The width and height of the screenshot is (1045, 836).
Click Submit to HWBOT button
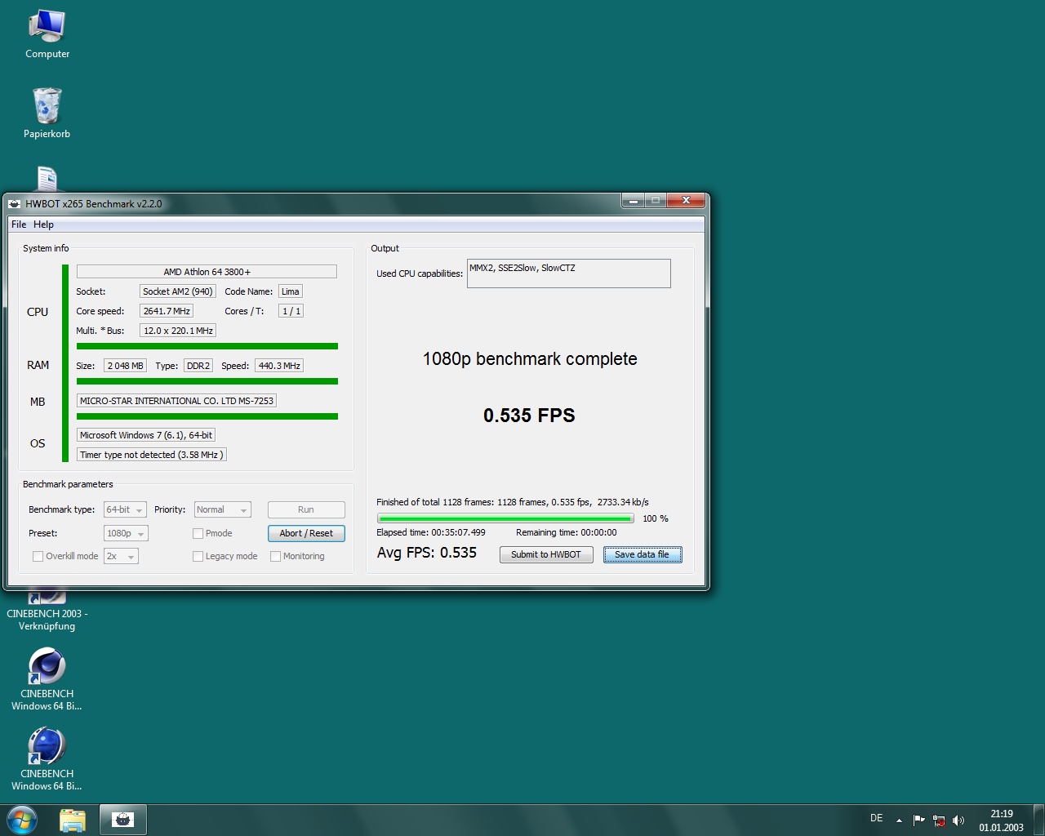[x=546, y=554]
